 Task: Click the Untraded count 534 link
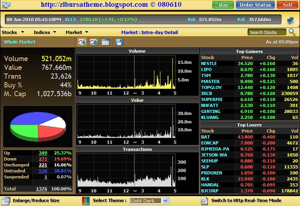point(43,171)
